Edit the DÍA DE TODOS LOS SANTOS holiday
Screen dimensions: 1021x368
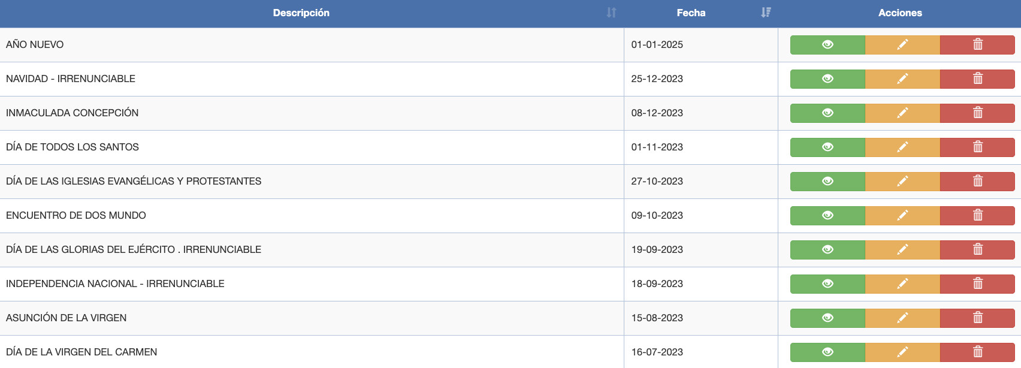tap(902, 147)
